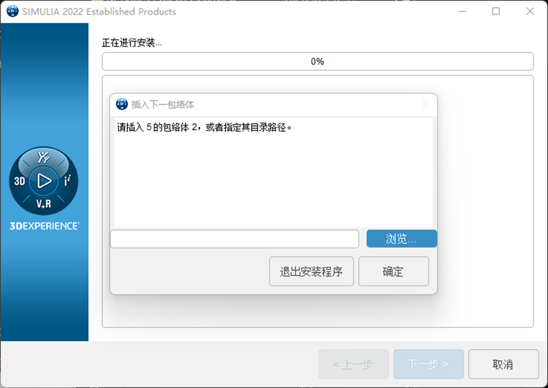Click the SIMULIA 2022 Established Products title

tap(99, 11)
